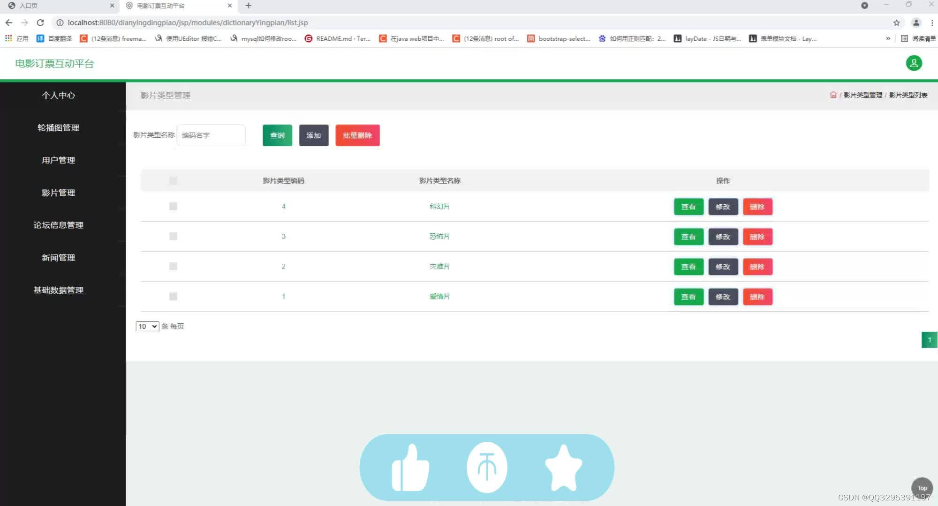Click 查看 for 科幻片 row
Screen dimensions: 938x506
688,207
